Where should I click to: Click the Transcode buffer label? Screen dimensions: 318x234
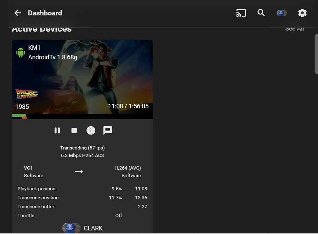tap(37, 207)
